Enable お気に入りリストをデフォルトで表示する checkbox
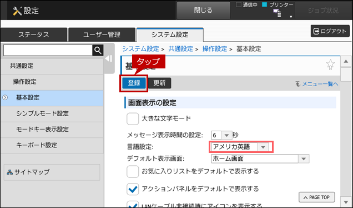The height and width of the screenshot is (208, 353). pyautogui.click(x=133, y=172)
